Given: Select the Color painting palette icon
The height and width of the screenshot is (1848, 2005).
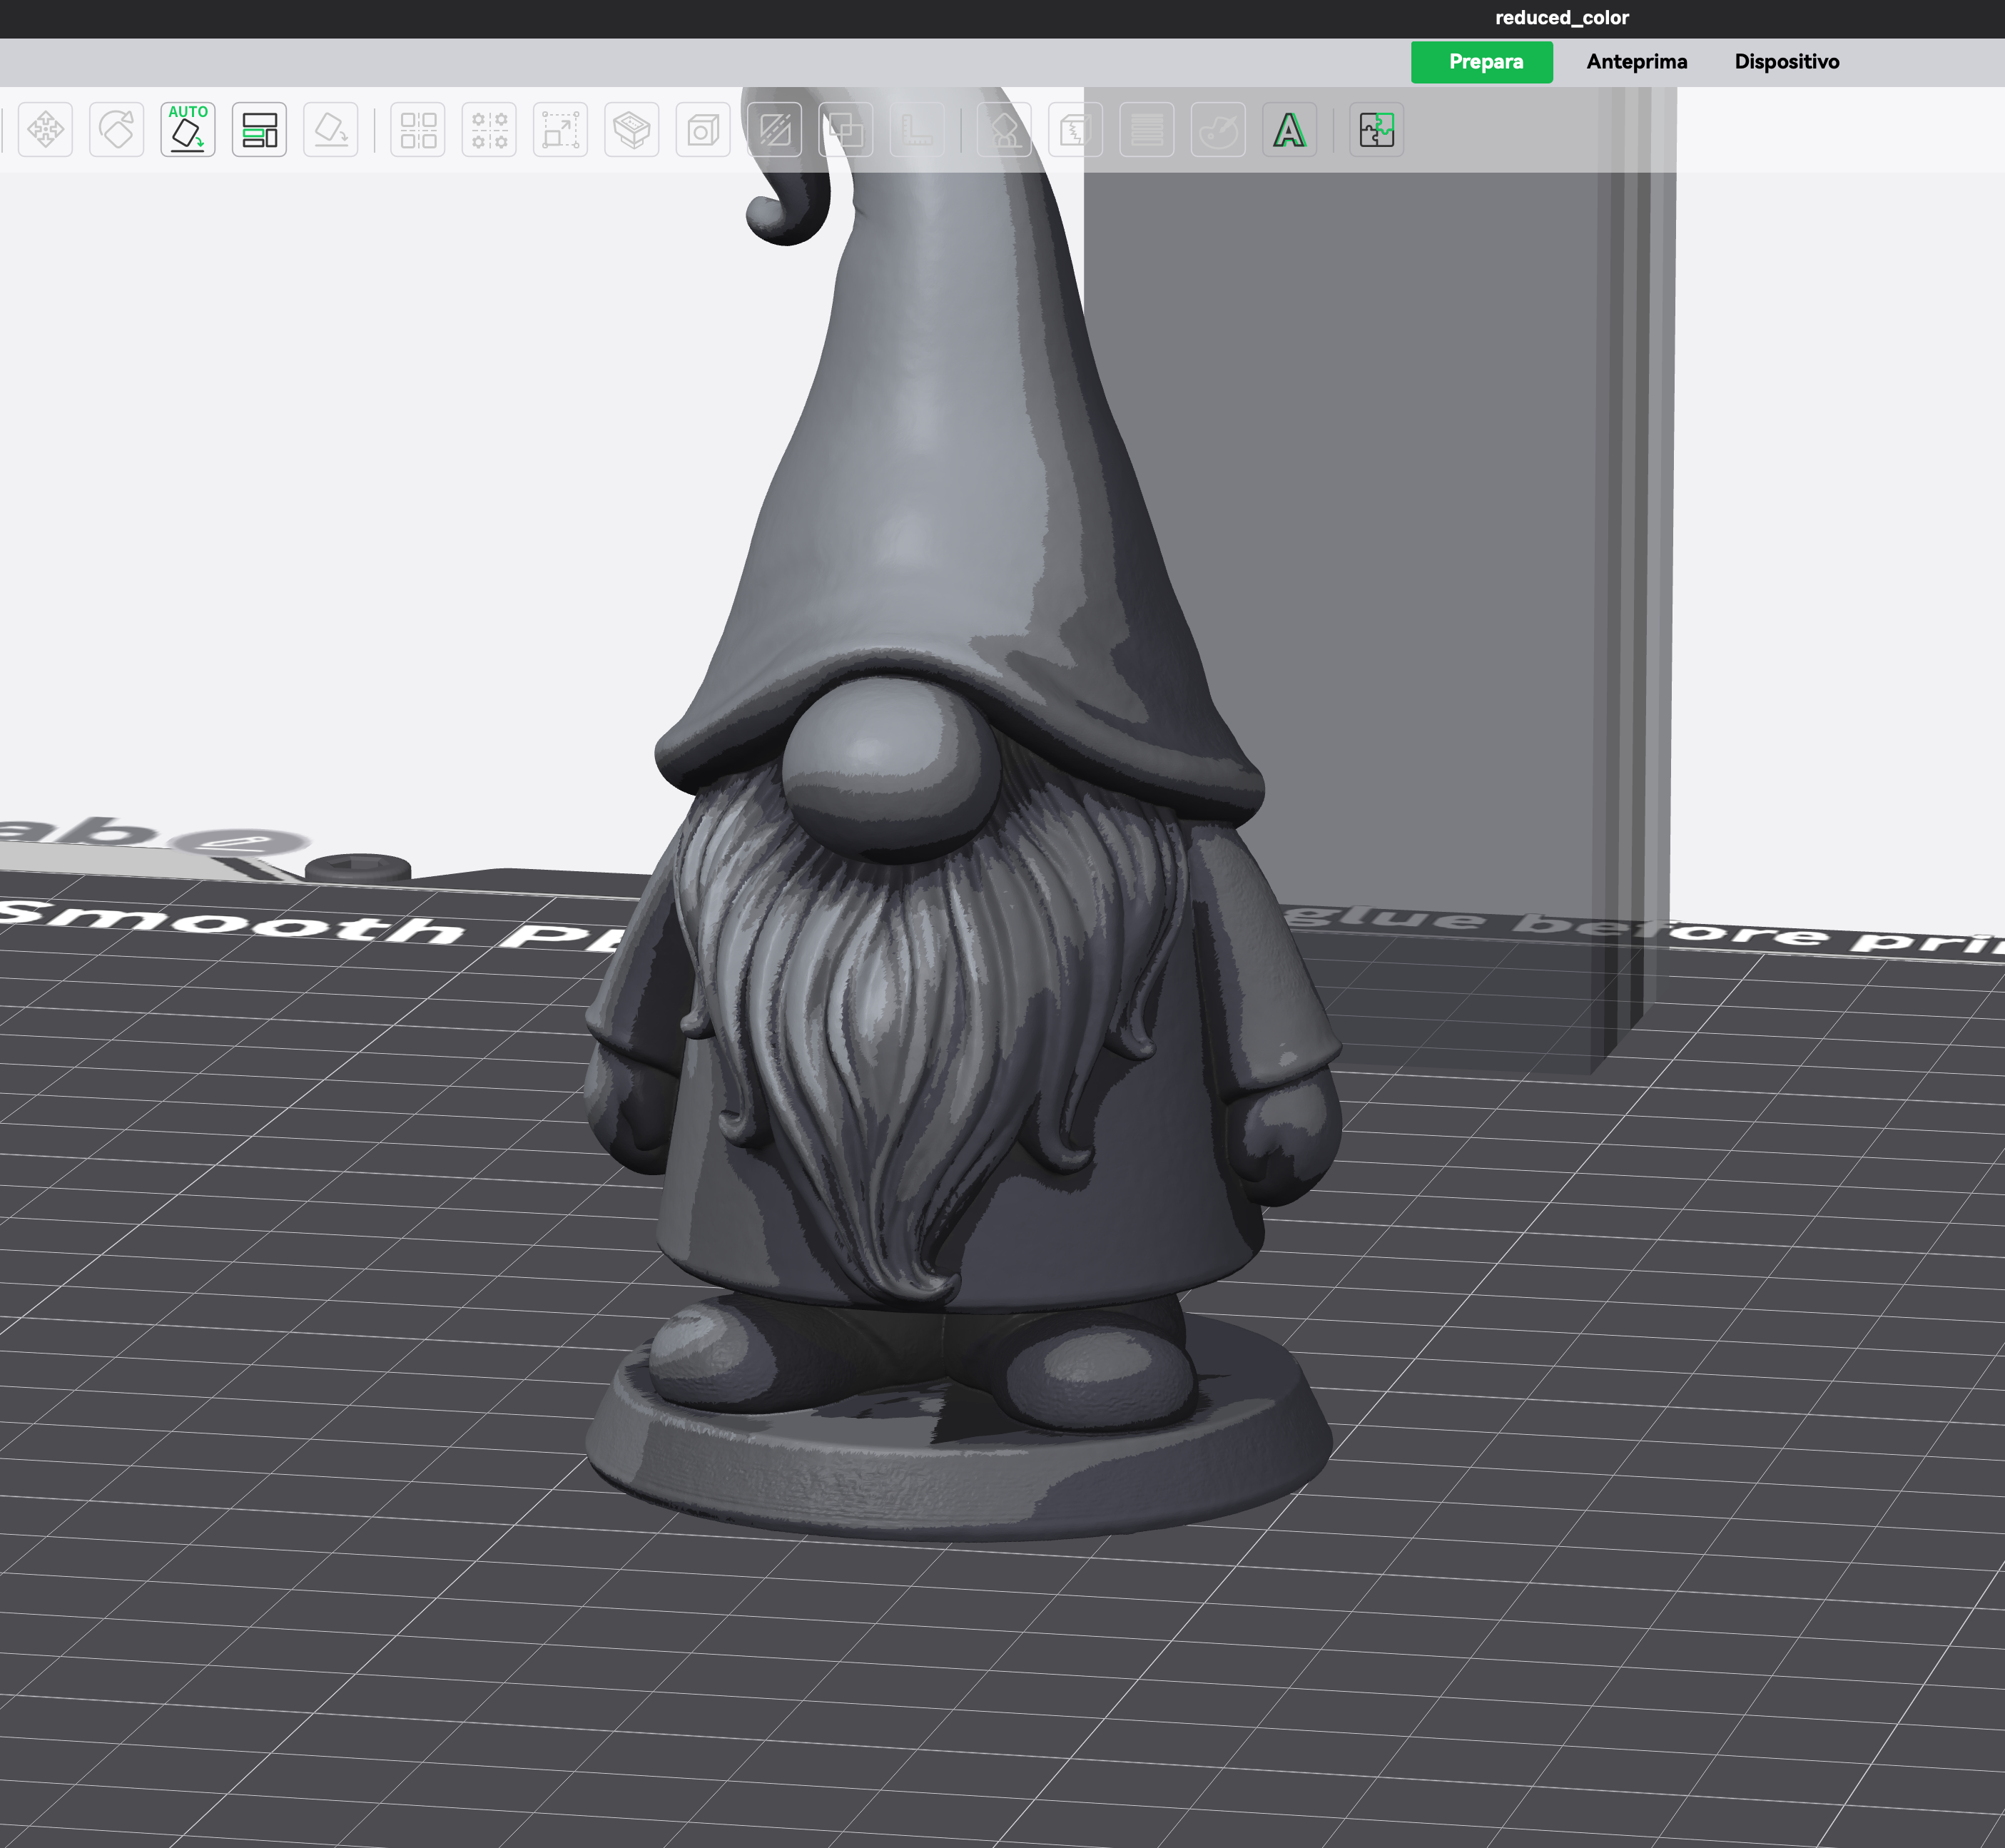Looking at the screenshot, I should 1218,129.
